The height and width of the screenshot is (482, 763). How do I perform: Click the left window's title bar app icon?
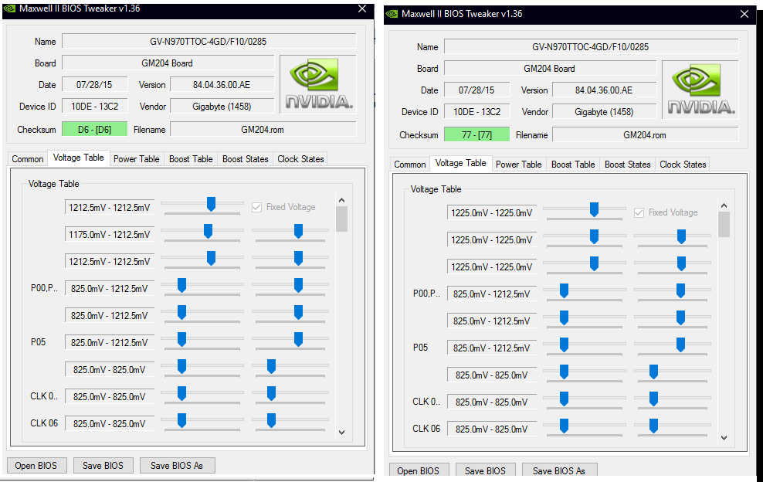click(x=10, y=8)
